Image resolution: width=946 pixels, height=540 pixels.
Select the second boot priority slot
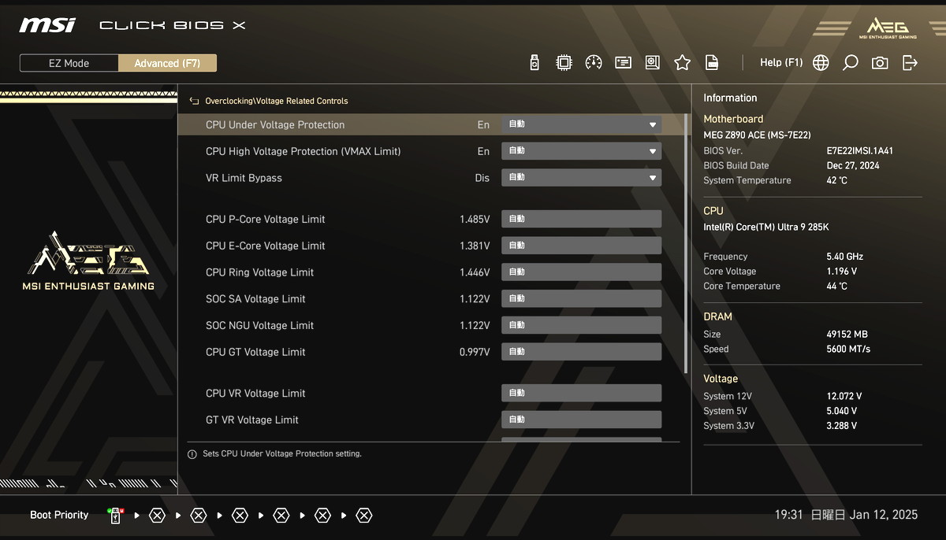[157, 516]
